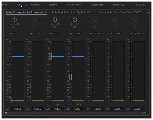This screenshot has width=153, height=120.
Task: Click the Audio 4 volume fader handle
Action: pos(70,77)
